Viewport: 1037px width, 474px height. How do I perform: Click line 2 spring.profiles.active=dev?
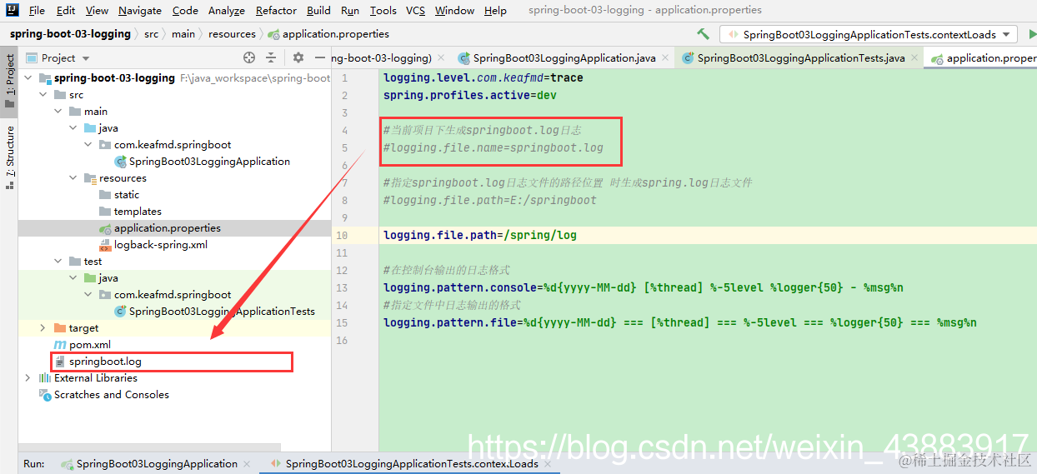[x=469, y=95]
